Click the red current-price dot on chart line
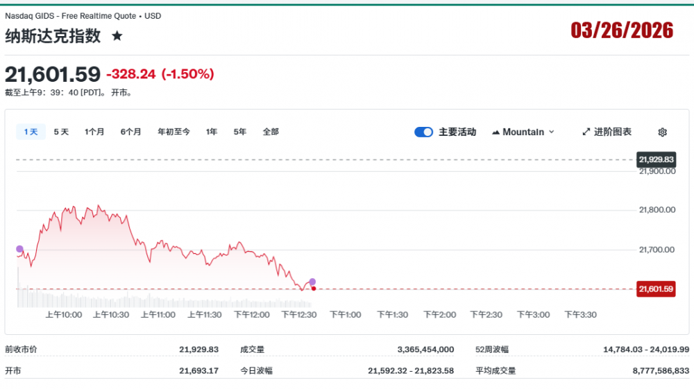 pos(314,288)
